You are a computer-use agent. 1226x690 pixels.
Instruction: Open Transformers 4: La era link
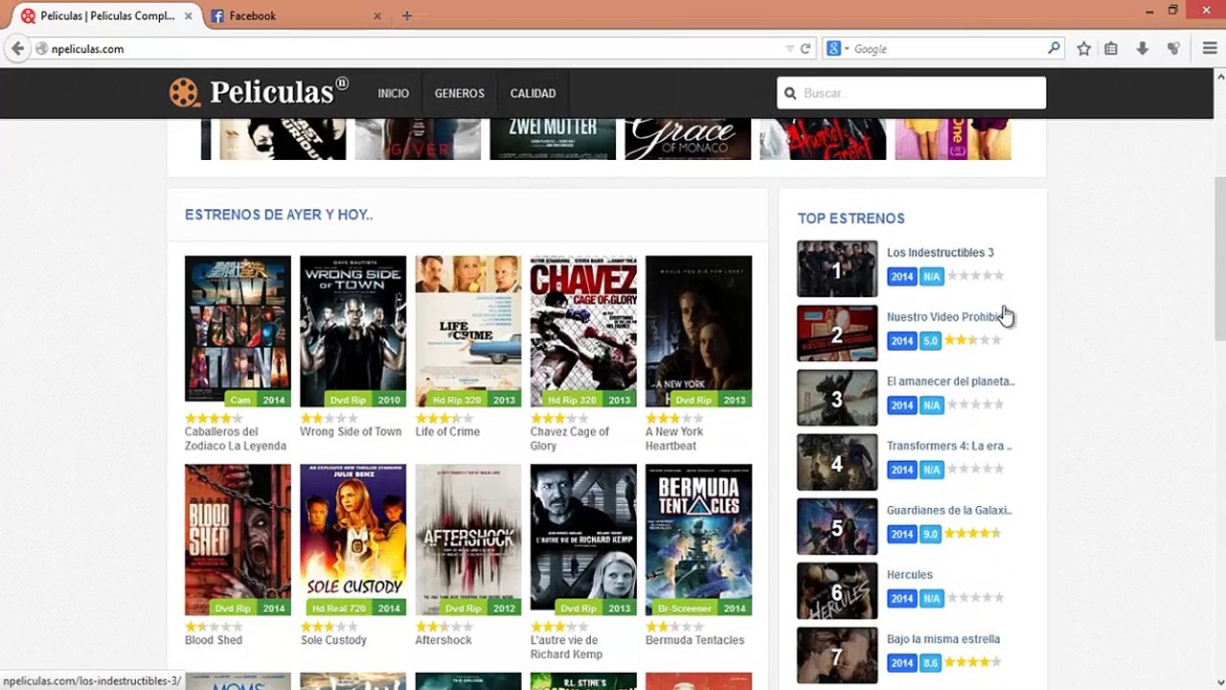949,446
